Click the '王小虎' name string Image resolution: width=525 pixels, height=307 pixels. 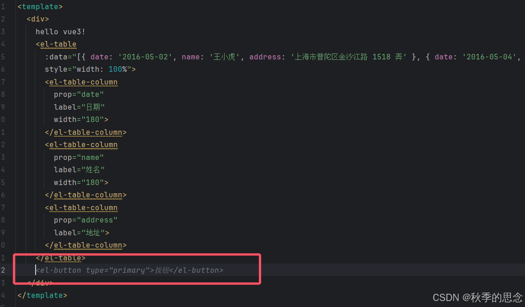225,57
